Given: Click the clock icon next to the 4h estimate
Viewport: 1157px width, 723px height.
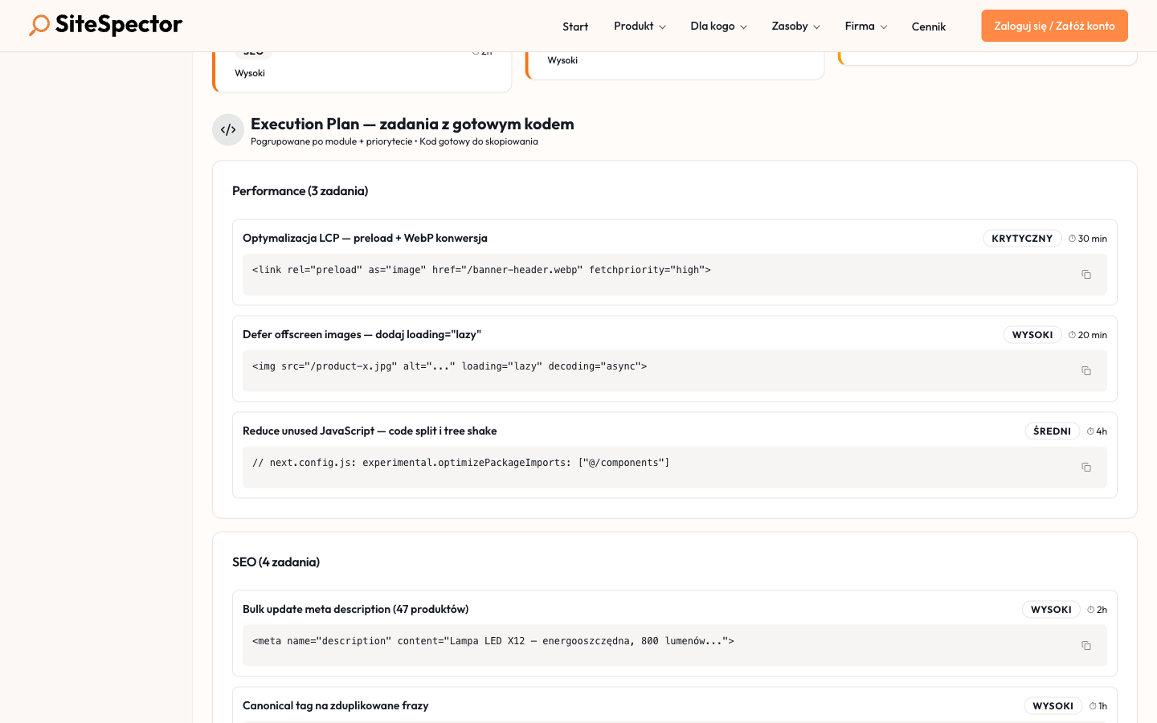Looking at the screenshot, I should [x=1089, y=431].
